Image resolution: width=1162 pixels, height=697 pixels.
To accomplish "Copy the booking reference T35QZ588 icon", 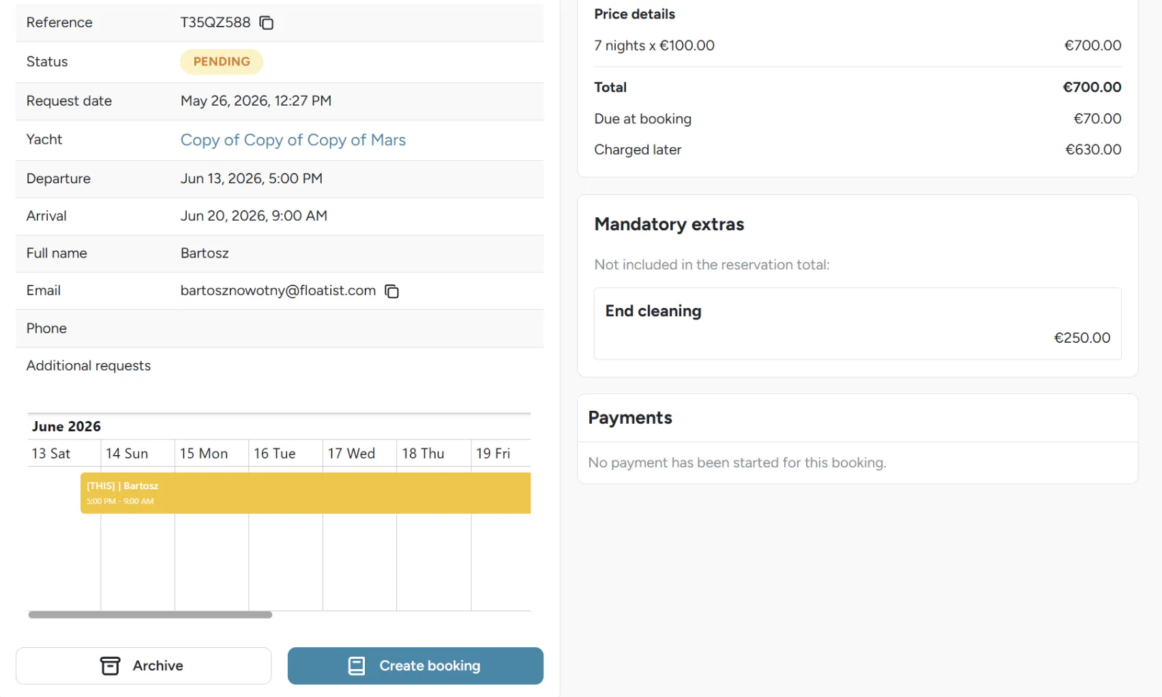I will click(267, 22).
